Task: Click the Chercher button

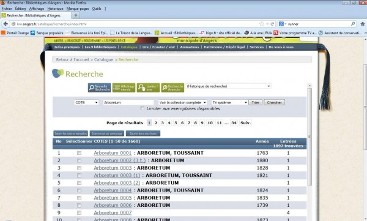Action: click(x=274, y=102)
